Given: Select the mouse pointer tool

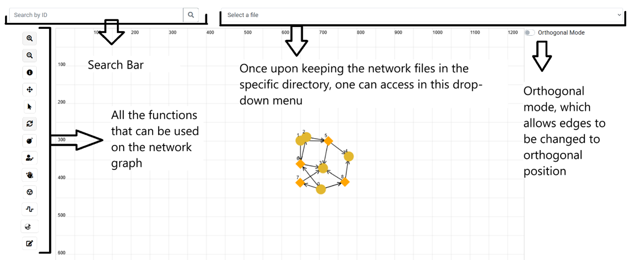Looking at the screenshot, I should pos(30,107).
